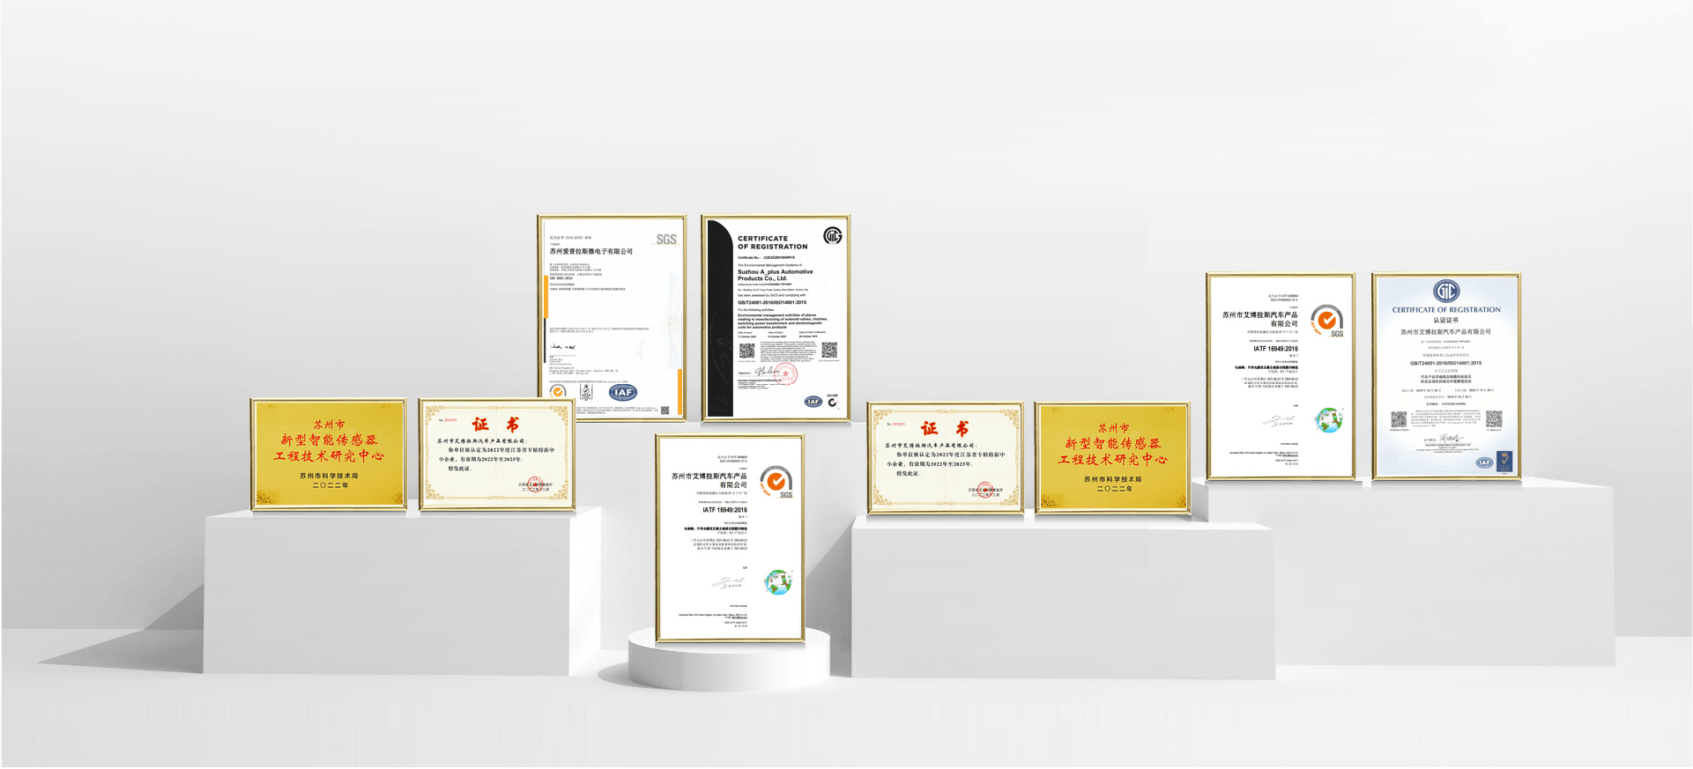This screenshot has width=1693, height=769.
Task: Click the IAF logo on English Certificate of Registration
Action: [x=813, y=402]
